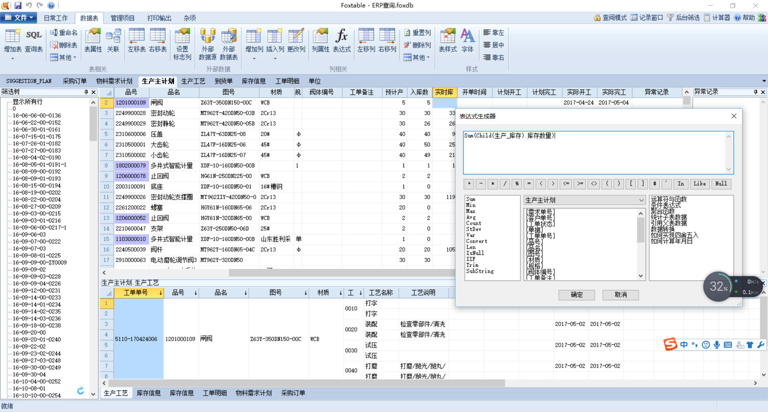Screen dimensions: 768x412
Task: Select the 外部数据源 icon
Action: pos(207,43)
